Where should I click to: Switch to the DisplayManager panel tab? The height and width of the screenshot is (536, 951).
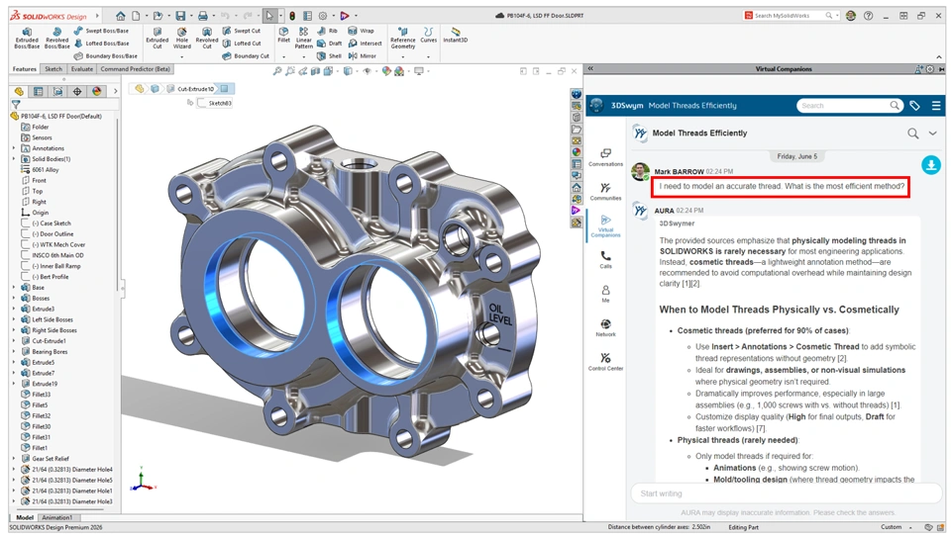pyautogui.click(x=96, y=91)
